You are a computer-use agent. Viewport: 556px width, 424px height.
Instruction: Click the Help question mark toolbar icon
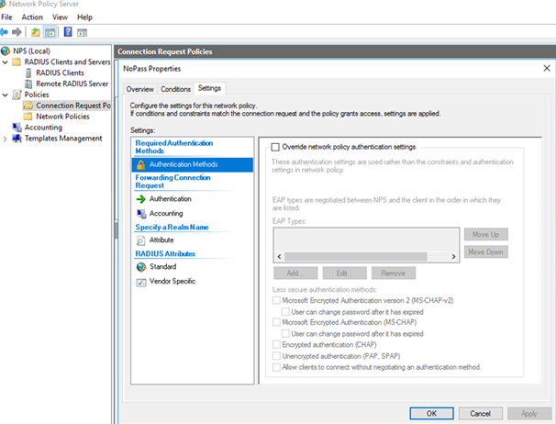coord(68,32)
